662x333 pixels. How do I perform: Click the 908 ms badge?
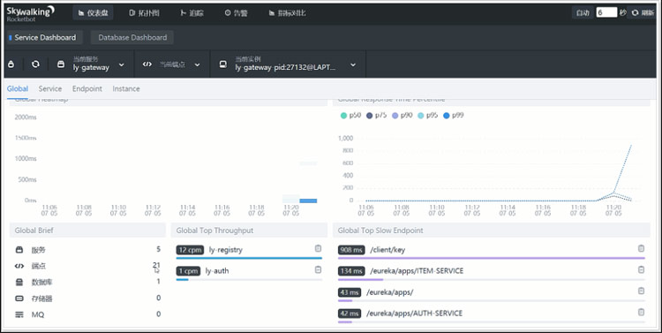coord(351,250)
